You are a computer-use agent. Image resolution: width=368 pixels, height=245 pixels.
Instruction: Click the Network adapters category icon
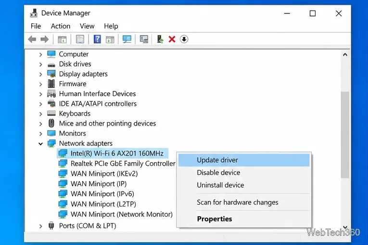51,143
